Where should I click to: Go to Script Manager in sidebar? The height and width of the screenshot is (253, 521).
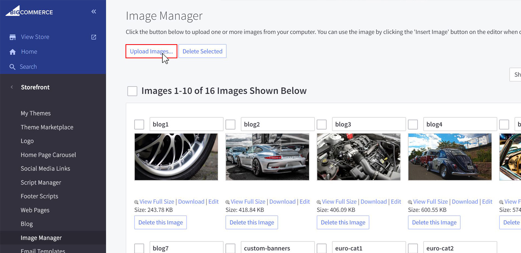tap(41, 183)
